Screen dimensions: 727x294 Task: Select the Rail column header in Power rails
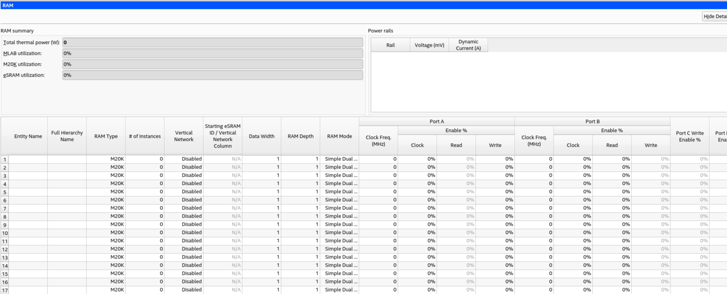pyautogui.click(x=390, y=45)
